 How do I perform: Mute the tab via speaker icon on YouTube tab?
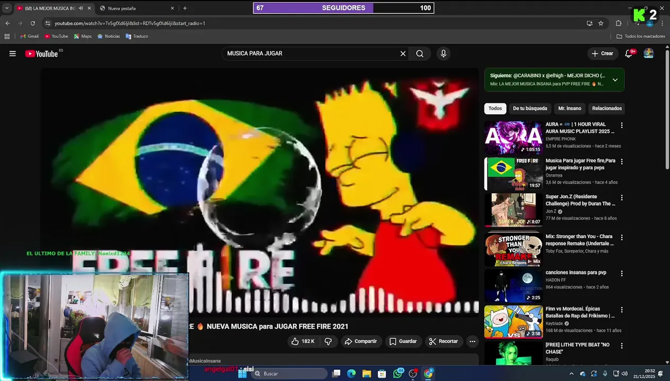[81, 8]
